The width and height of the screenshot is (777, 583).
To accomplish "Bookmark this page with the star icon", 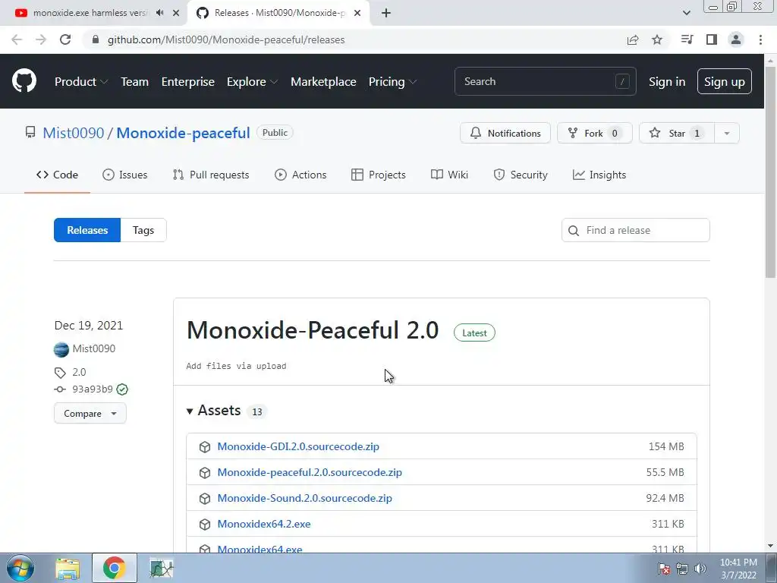I will pos(657,39).
